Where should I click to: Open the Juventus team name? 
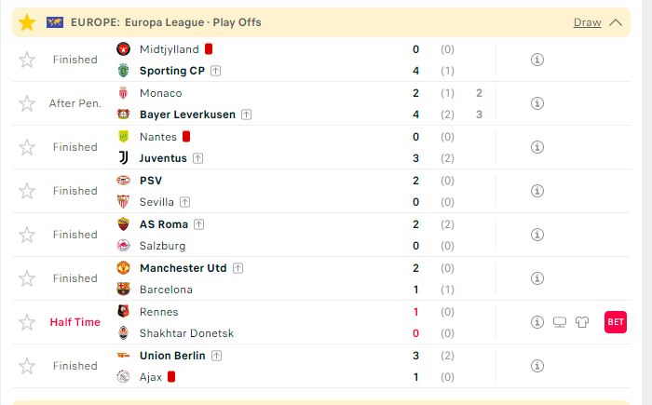pyautogui.click(x=163, y=158)
